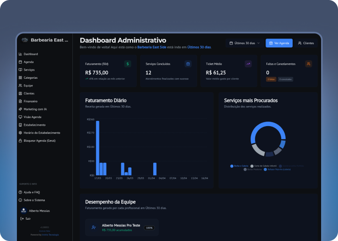The width and height of the screenshot is (338, 241).
Task: Click the Faturamento Diário chart heading
Action: point(106,100)
